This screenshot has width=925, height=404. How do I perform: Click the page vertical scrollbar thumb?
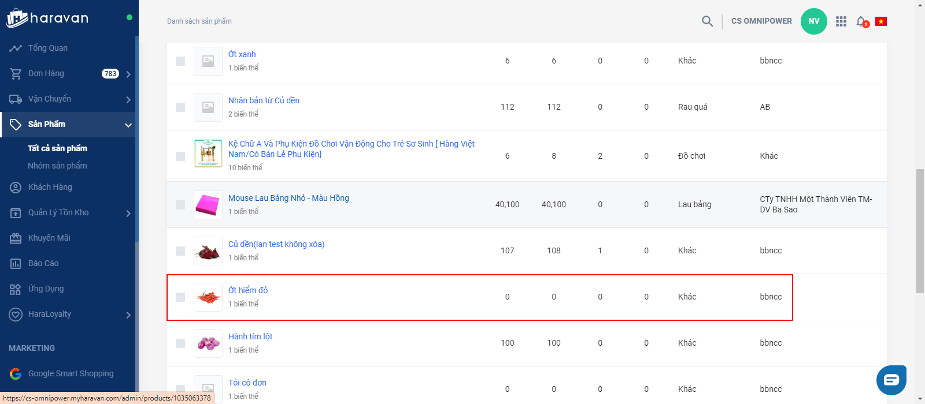(x=920, y=231)
